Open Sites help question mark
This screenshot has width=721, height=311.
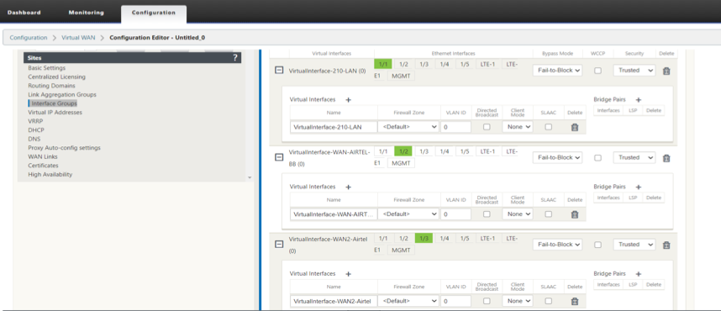click(x=235, y=57)
